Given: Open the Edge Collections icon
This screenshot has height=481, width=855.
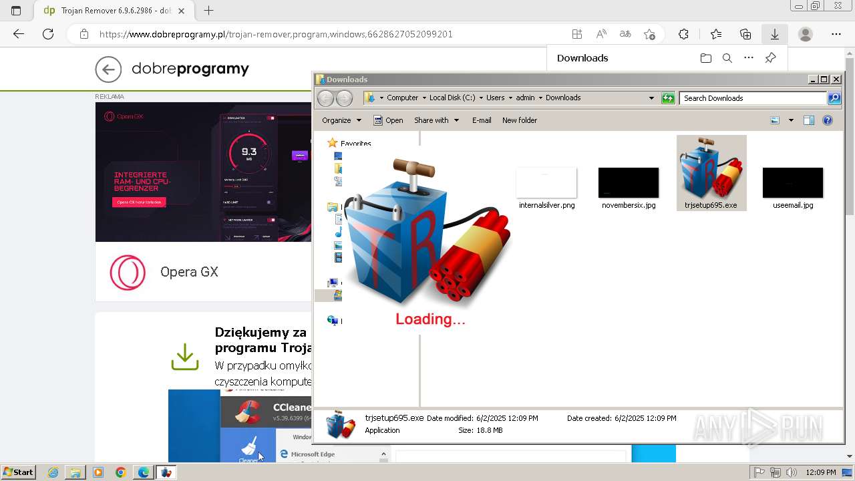Looking at the screenshot, I should click(x=745, y=34).
